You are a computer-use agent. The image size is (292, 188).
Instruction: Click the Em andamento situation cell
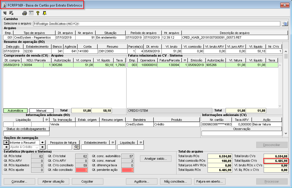pos(111,37)
